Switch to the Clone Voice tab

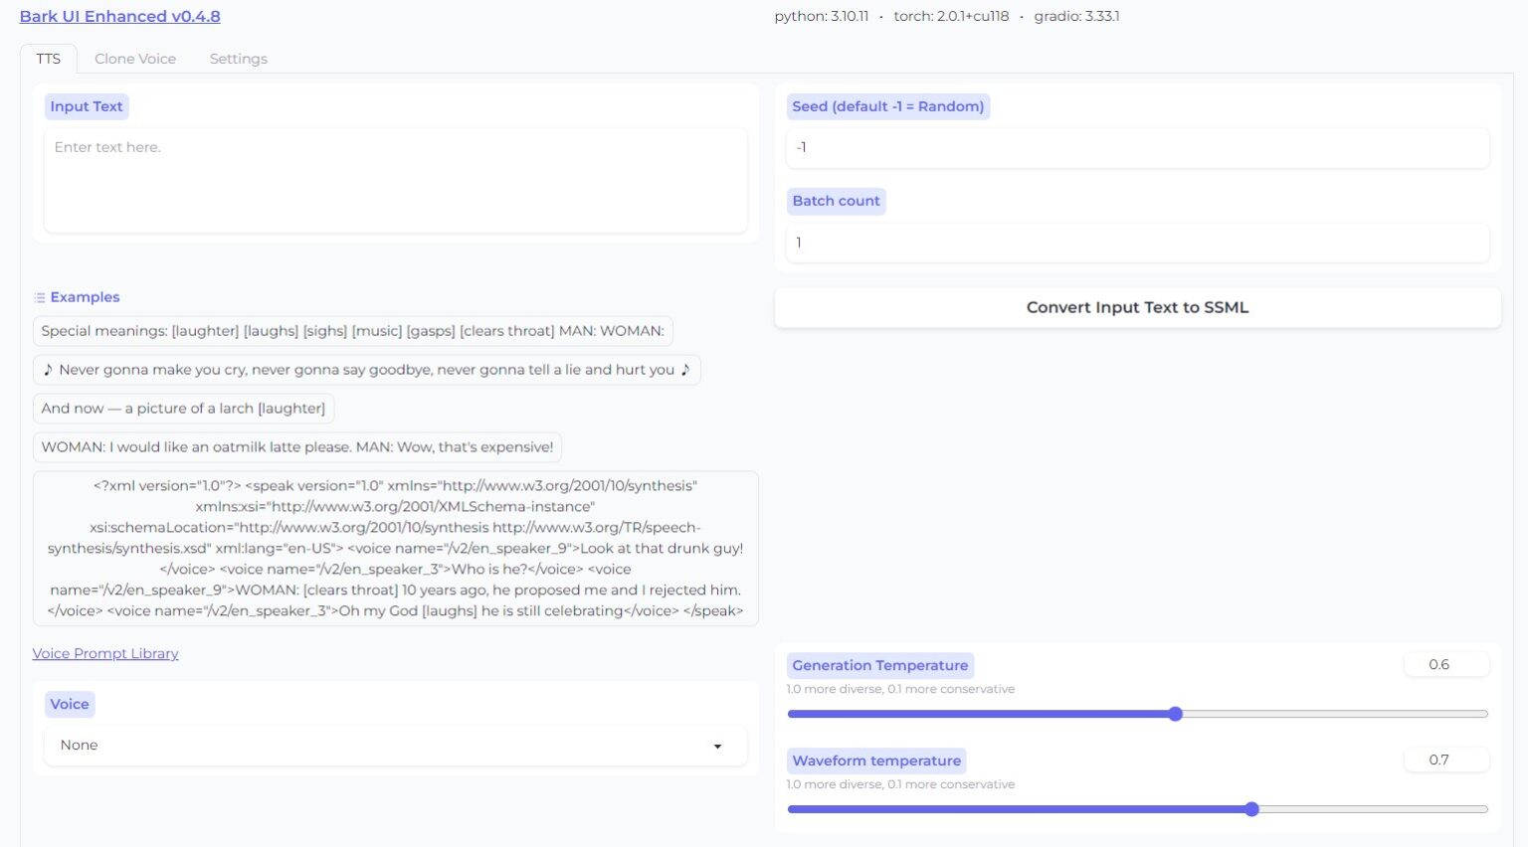click(135, 59)
